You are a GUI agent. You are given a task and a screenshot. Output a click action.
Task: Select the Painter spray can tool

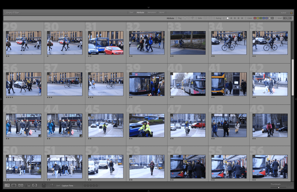click(x=44, y=185)
